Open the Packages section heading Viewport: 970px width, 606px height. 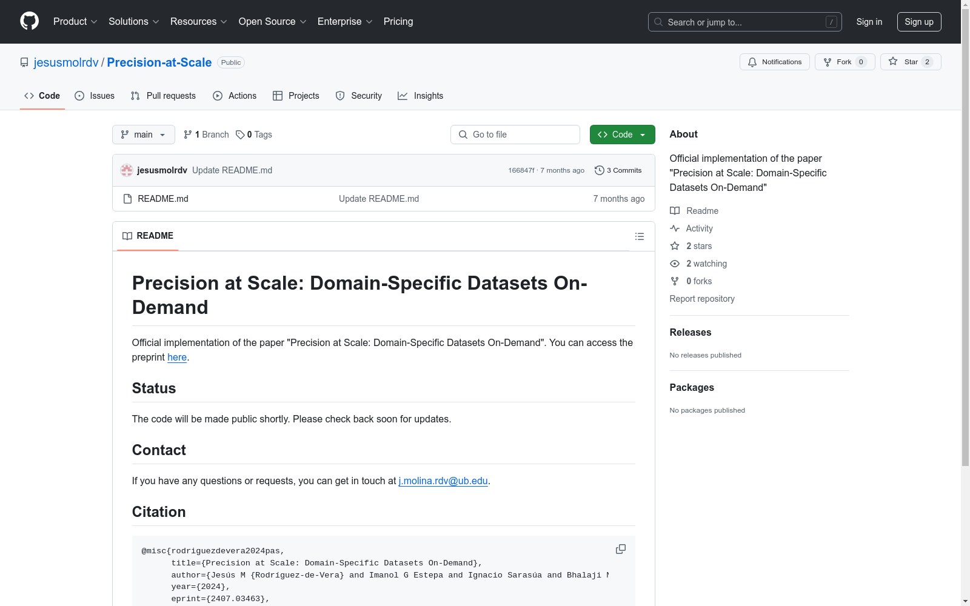[692, 387]
